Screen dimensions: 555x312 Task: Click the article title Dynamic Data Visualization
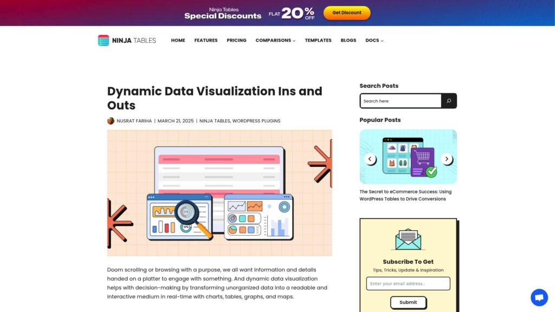tap(215, 98)
